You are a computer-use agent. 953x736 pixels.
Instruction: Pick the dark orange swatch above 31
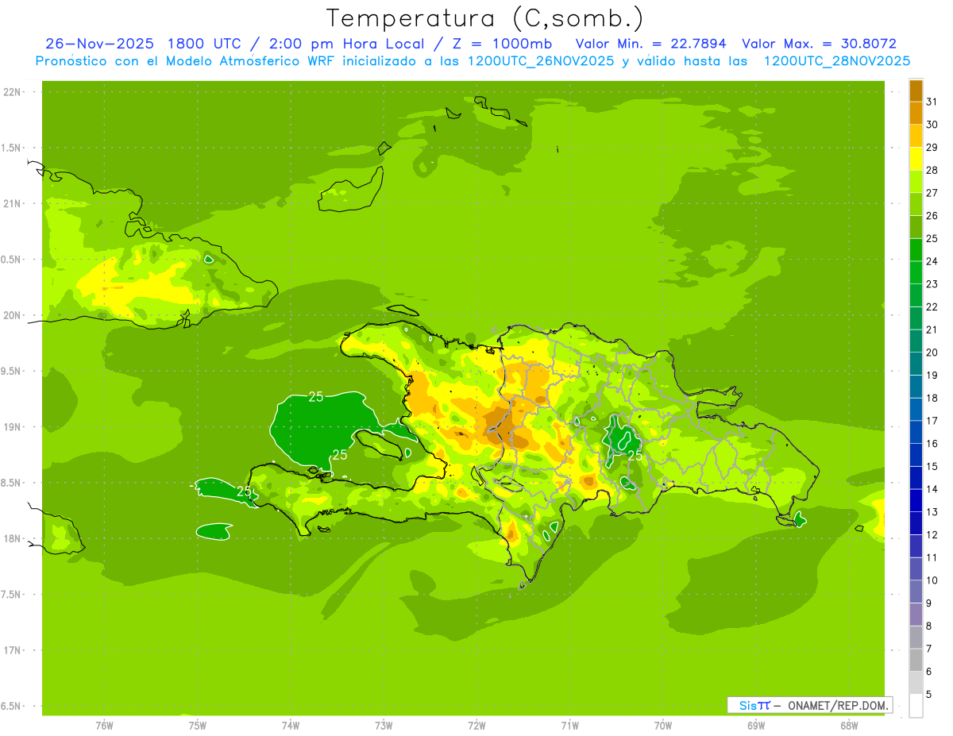(x=916, y=91)
